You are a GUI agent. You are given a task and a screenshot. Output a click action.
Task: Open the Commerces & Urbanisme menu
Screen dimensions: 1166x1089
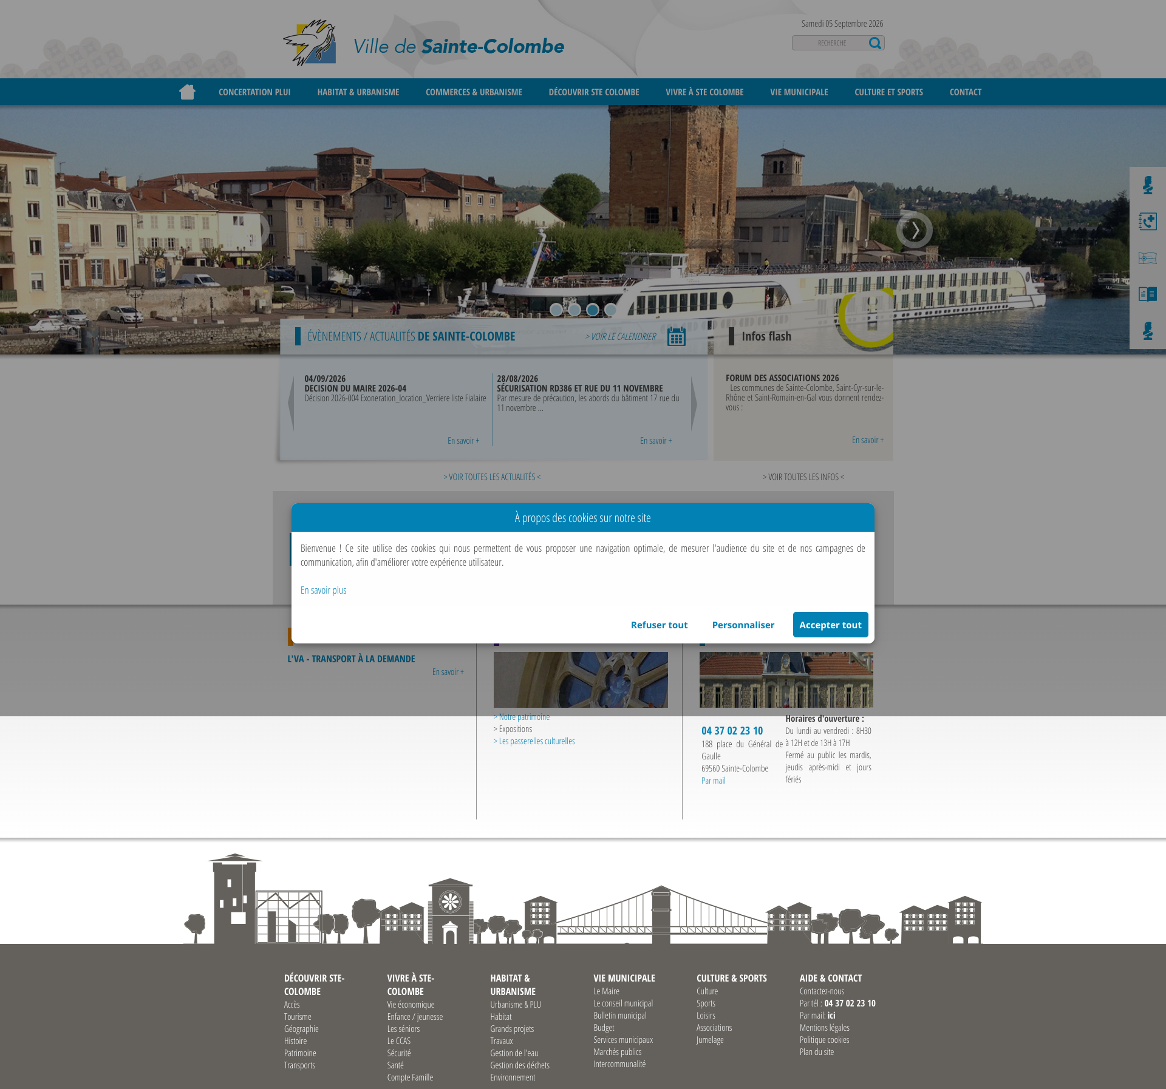coord(474,92)
